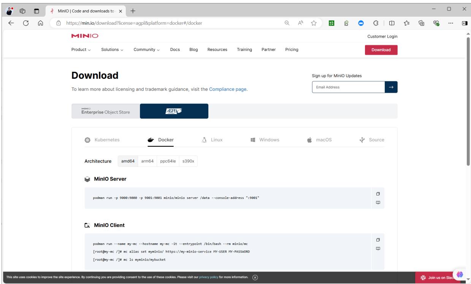
Task: Switch to the Windows tab
Action: [265, 140]
